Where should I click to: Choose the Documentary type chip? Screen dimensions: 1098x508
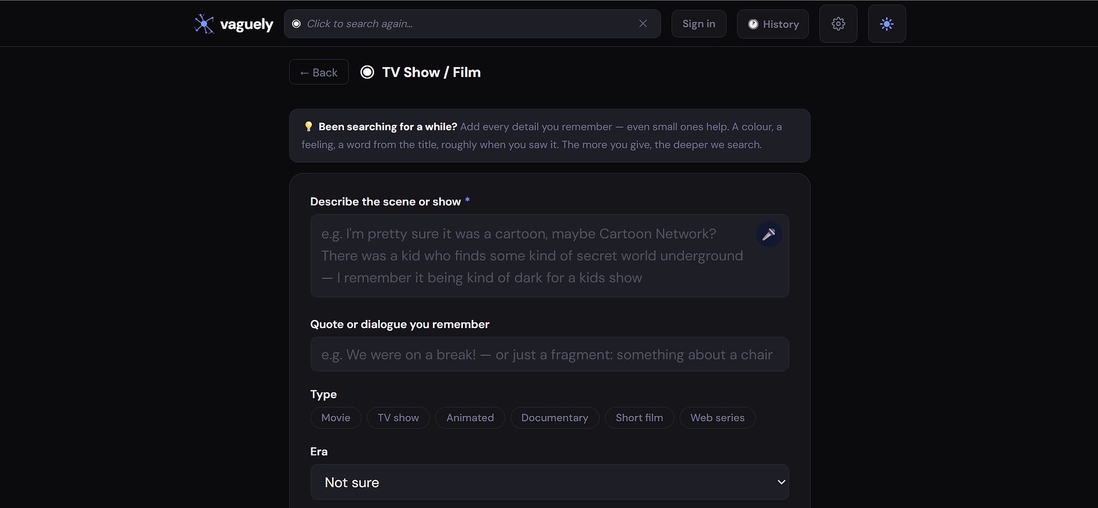554,418
